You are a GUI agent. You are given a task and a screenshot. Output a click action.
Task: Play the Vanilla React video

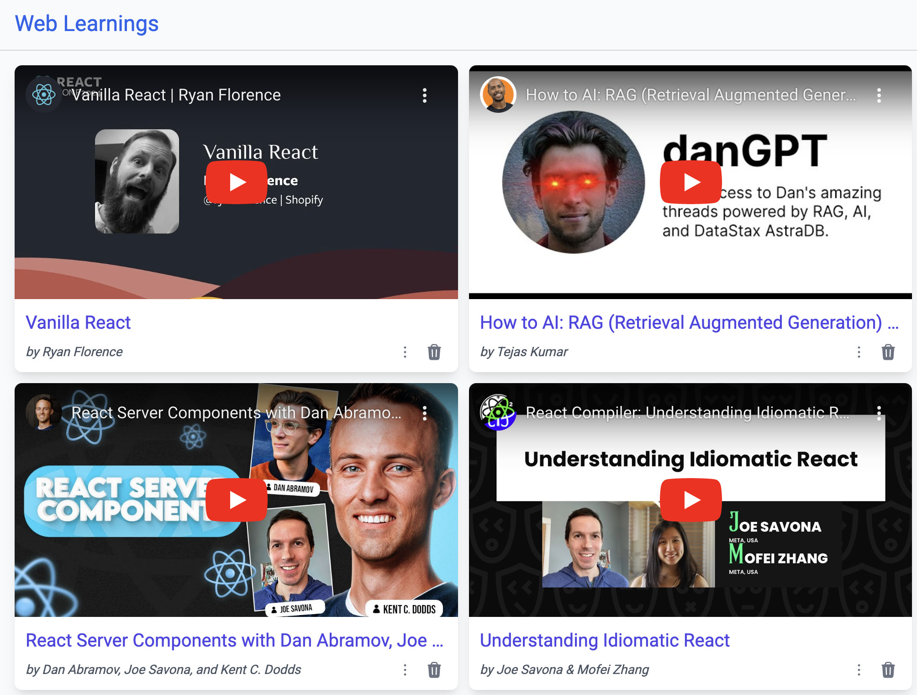click(236, 182)
